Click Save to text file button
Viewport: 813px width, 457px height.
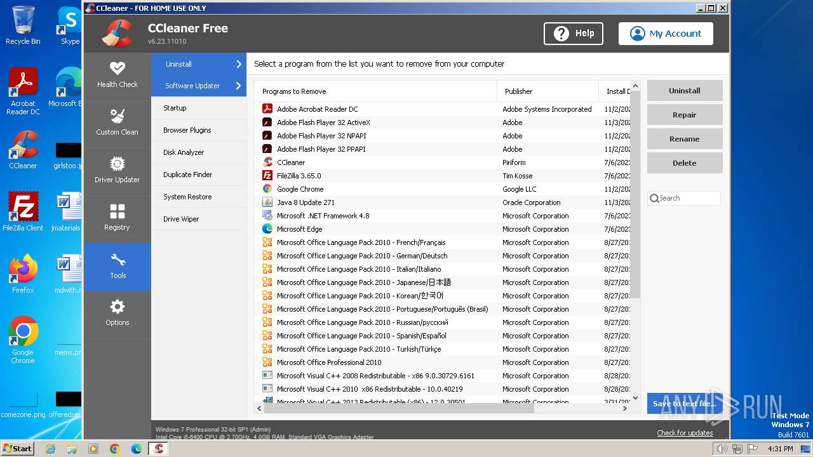pyautogui.click(x=685, y=404)
